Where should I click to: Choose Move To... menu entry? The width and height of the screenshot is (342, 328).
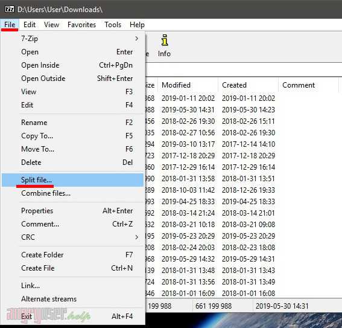tap(73, 149)
